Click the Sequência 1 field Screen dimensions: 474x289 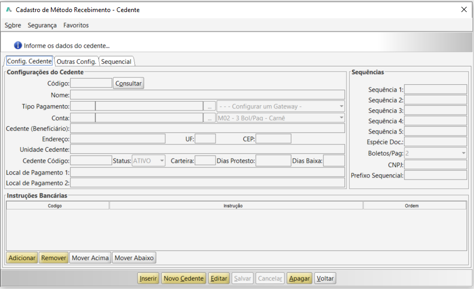pos(436,90)
